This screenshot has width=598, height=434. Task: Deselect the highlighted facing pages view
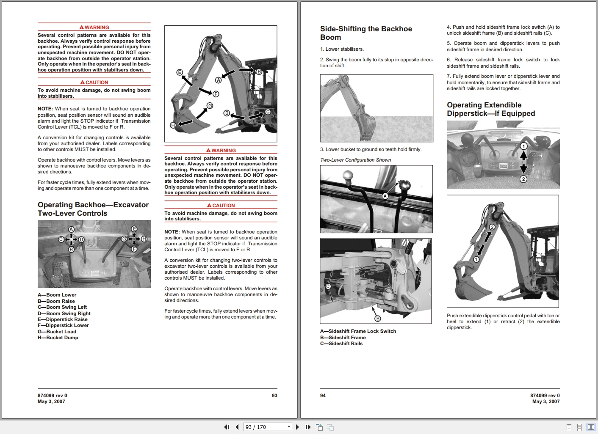(591, 427)
